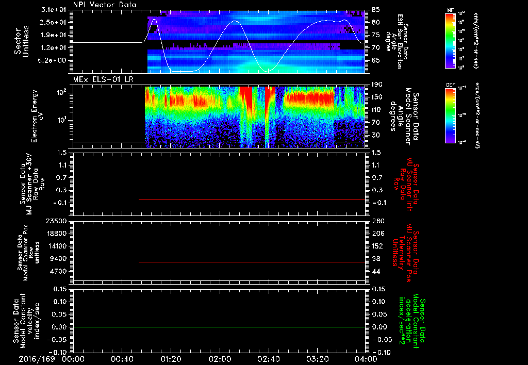Click the '00:00' time axis label
Image resolution: width=528 pixels, height=365 pixels.
73,359
